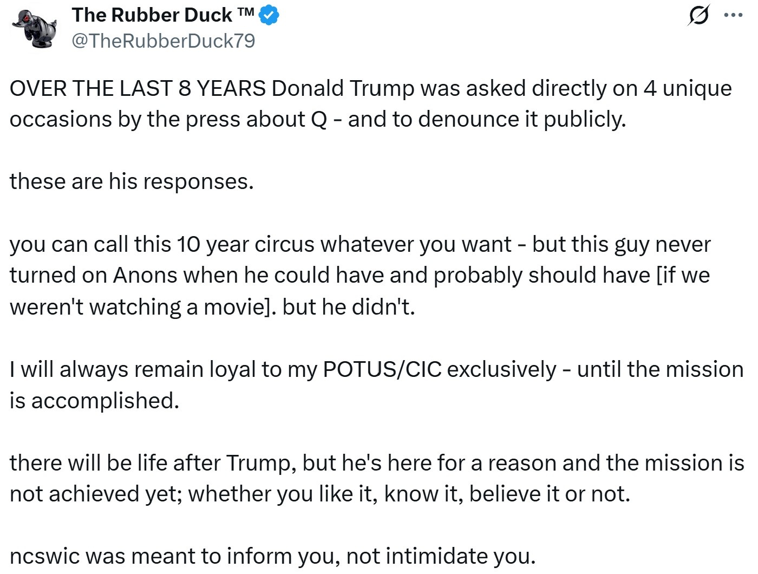Click the blue verified checkmark badge
The width and height of the screenshot is (758, 574).
[269, 16]
